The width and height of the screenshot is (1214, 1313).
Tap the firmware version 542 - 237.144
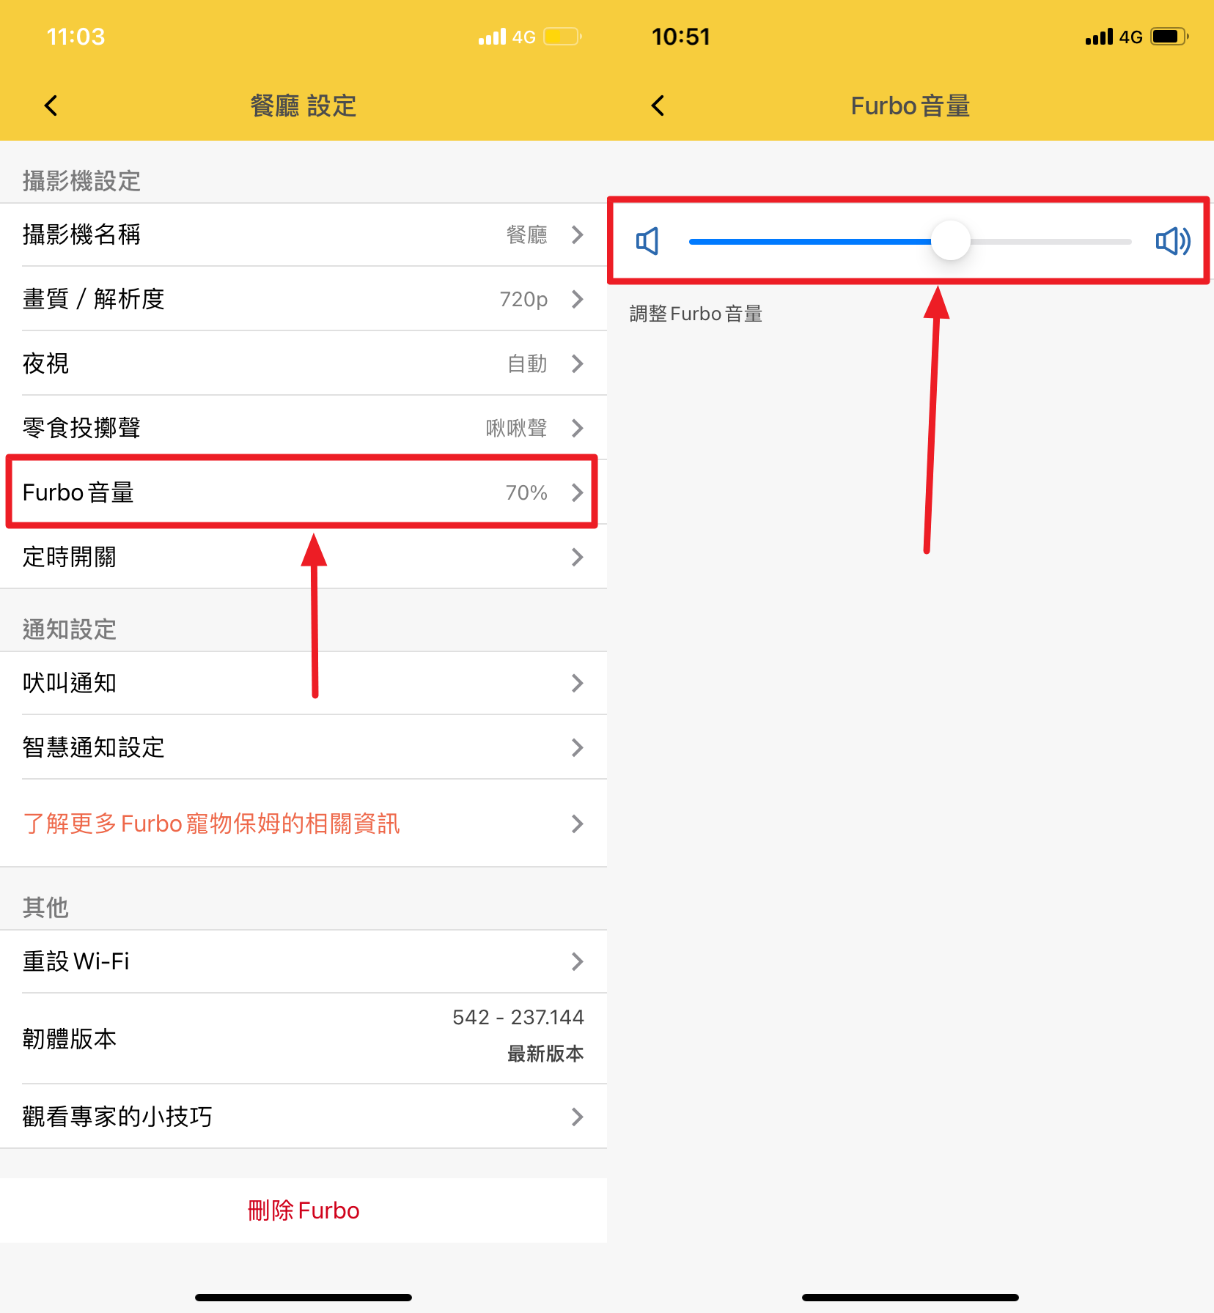pyautogui.click(x=518, y=1017)
